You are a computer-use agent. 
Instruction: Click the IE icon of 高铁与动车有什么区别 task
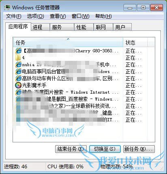[19, 78]
